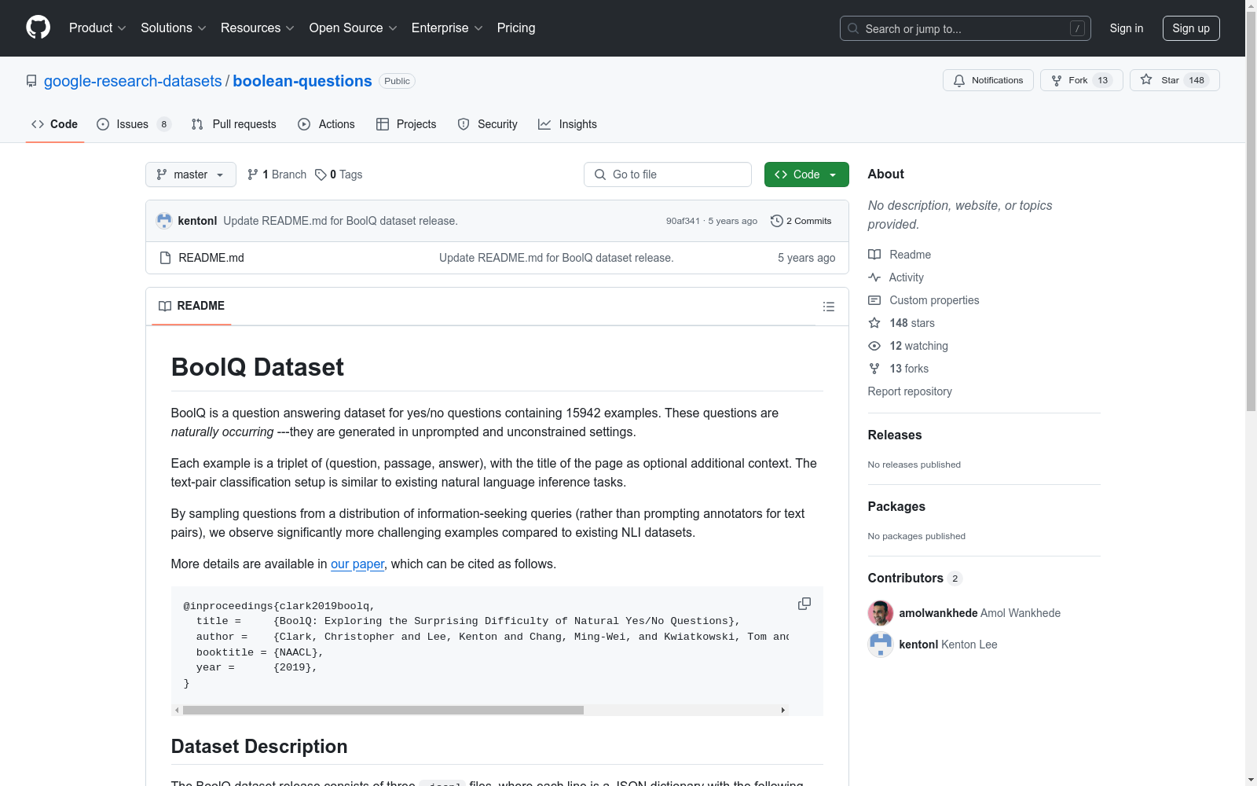Open the Projects tab

[x=406, y=124]
